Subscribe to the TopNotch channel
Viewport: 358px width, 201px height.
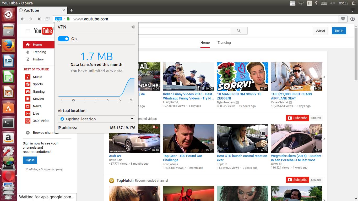[x=297, y=180]
